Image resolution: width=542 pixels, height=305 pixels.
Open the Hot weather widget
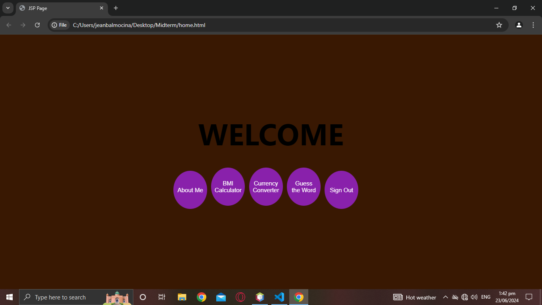pyautogui.click(x=415, y=297)
